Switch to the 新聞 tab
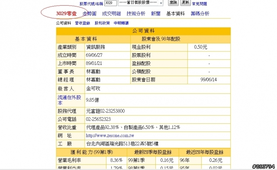This screenshot has width=277, height=170. point(156,13)
